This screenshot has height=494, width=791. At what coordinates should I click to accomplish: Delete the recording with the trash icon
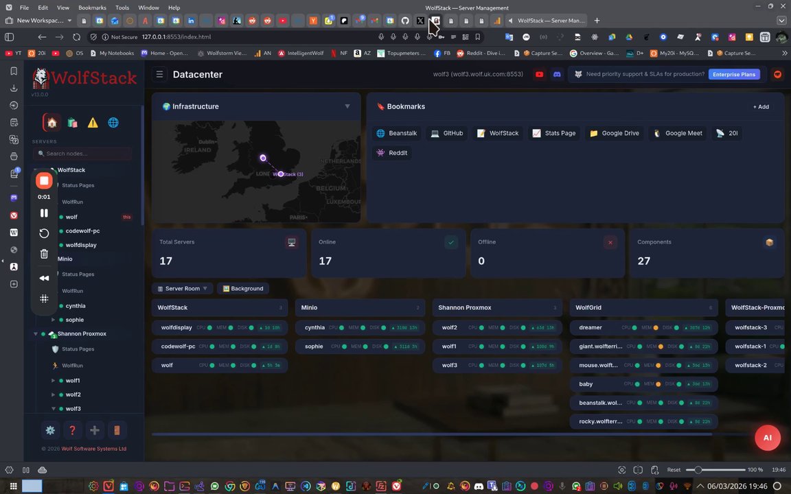[44, 254]
